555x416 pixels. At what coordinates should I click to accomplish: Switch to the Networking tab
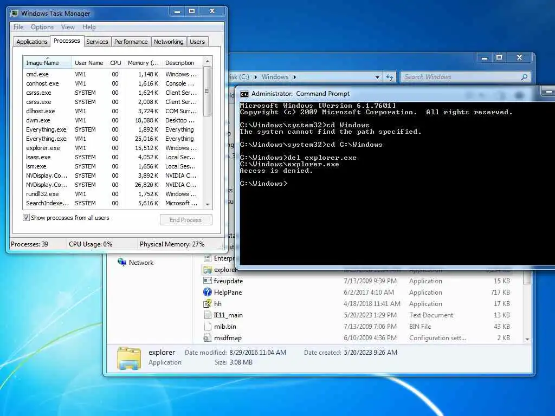pyautogui.click(x=169, y=42)
